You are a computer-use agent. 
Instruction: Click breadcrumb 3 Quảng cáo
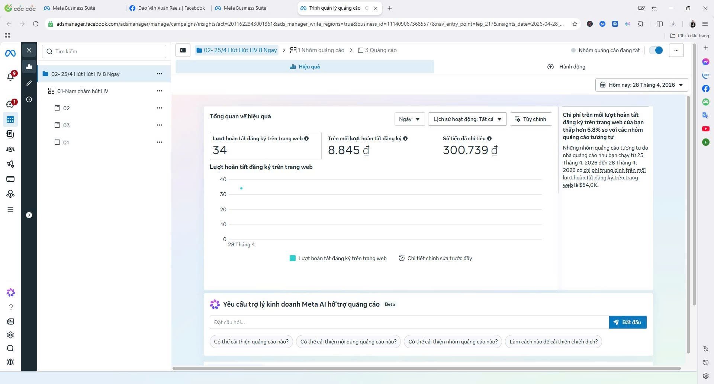click(377, 50)
